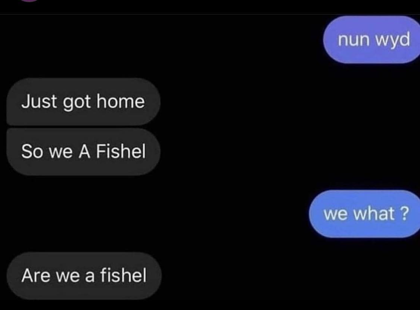420x310 pixels.
Task: Click the word 'Are' in bottom bubble
Action: pyautogui.click(x=35, y=275)
